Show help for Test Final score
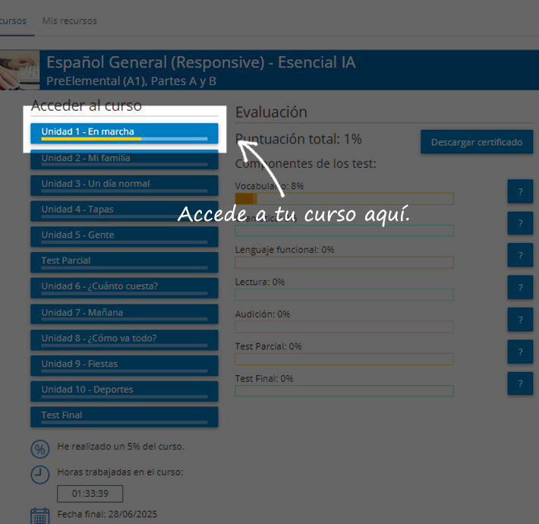This screenshot has height=524, width=539. (x=520, y=384)
